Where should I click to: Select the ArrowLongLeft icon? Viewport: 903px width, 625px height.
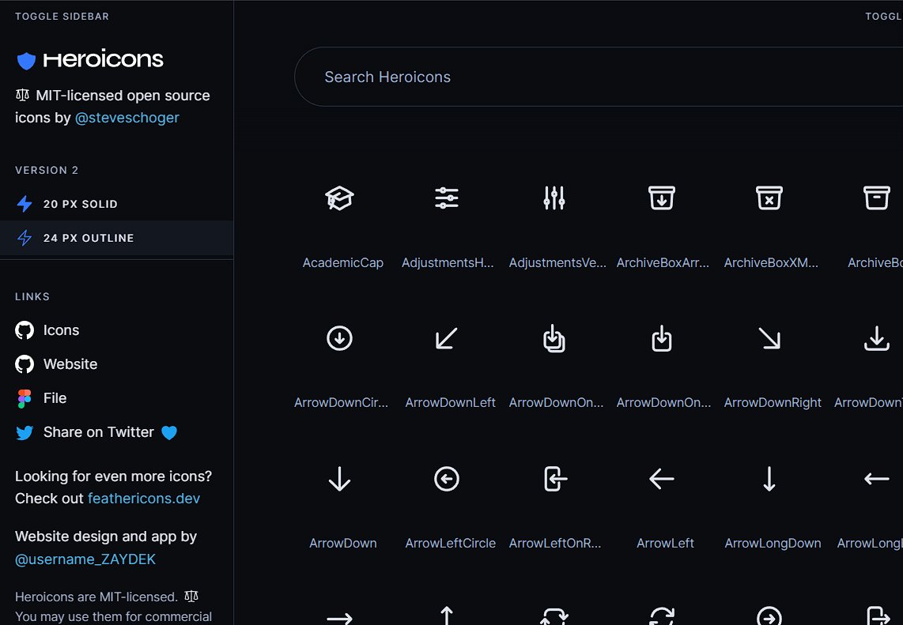[x=876, y=479]
